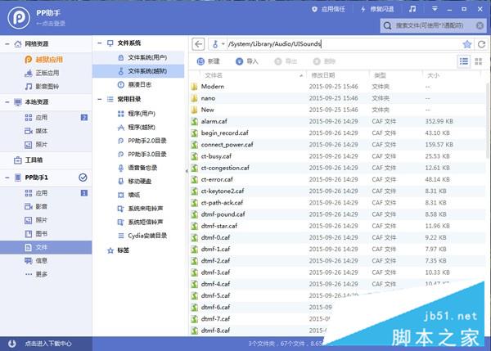Click the PP助手 logo icon
The width and height of the screenshot is (491, 351).
click(19, 18)
